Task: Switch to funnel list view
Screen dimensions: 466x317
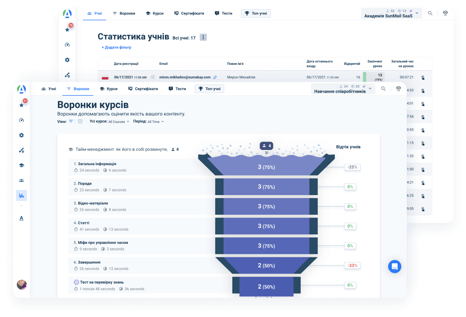Action: pos(71,122)
